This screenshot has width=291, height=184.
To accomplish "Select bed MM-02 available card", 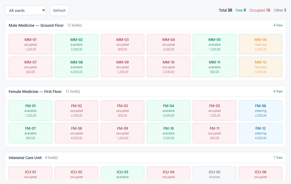I will pyautogui.click(x=77, y=44).
